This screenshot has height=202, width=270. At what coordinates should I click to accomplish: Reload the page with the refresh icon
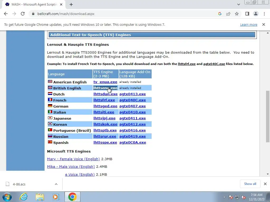point(23,14)
